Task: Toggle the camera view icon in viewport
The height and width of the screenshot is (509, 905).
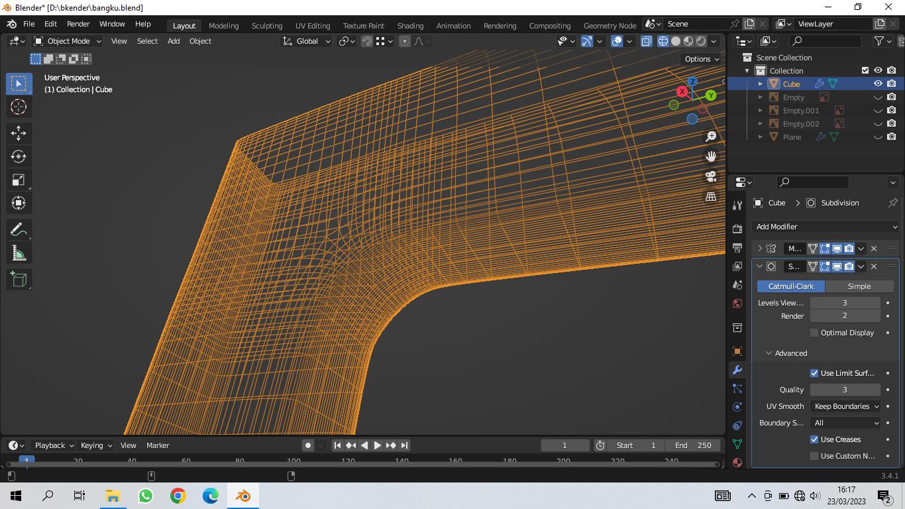Action: [710, 176]
